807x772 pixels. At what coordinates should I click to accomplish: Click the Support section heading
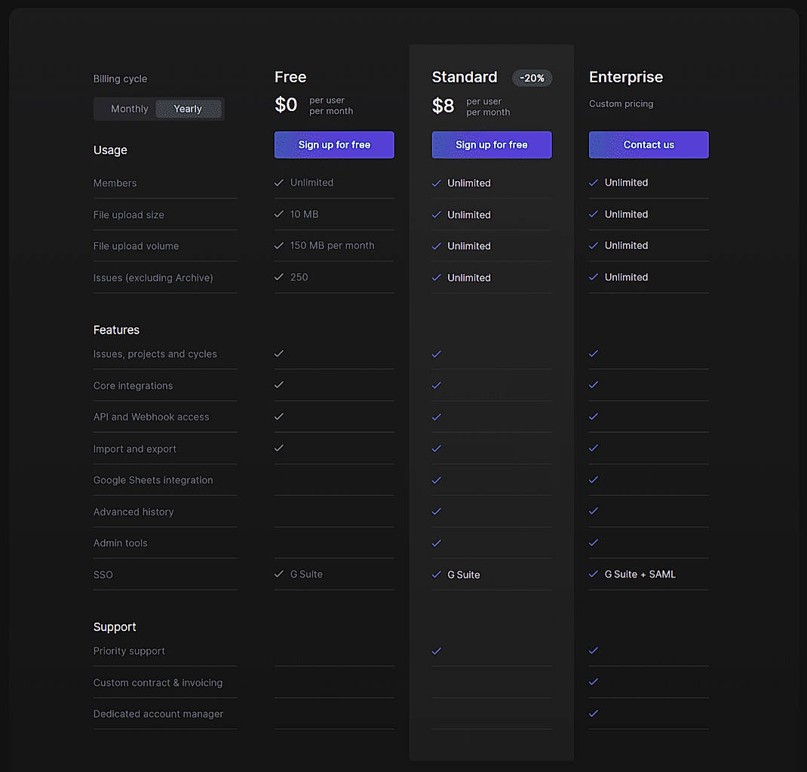pos(115,626)
